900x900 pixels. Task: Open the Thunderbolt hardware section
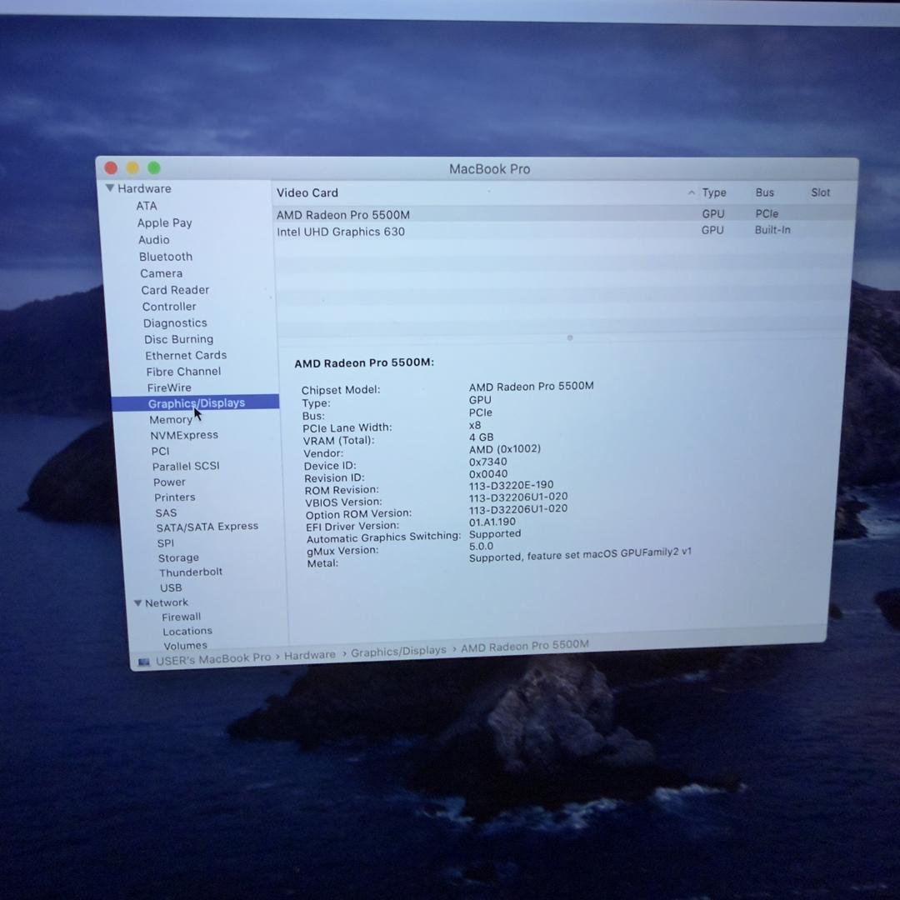pyautogui.click(x=191, y=572)
